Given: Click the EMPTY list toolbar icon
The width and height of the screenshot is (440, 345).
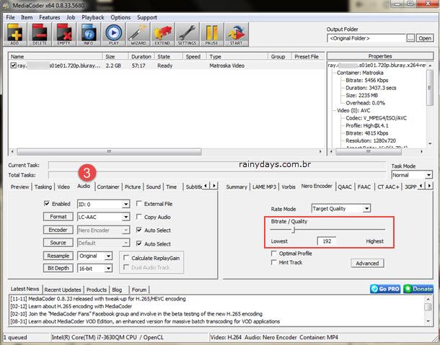Looking at the screenshot, I should tap(64, 34).
